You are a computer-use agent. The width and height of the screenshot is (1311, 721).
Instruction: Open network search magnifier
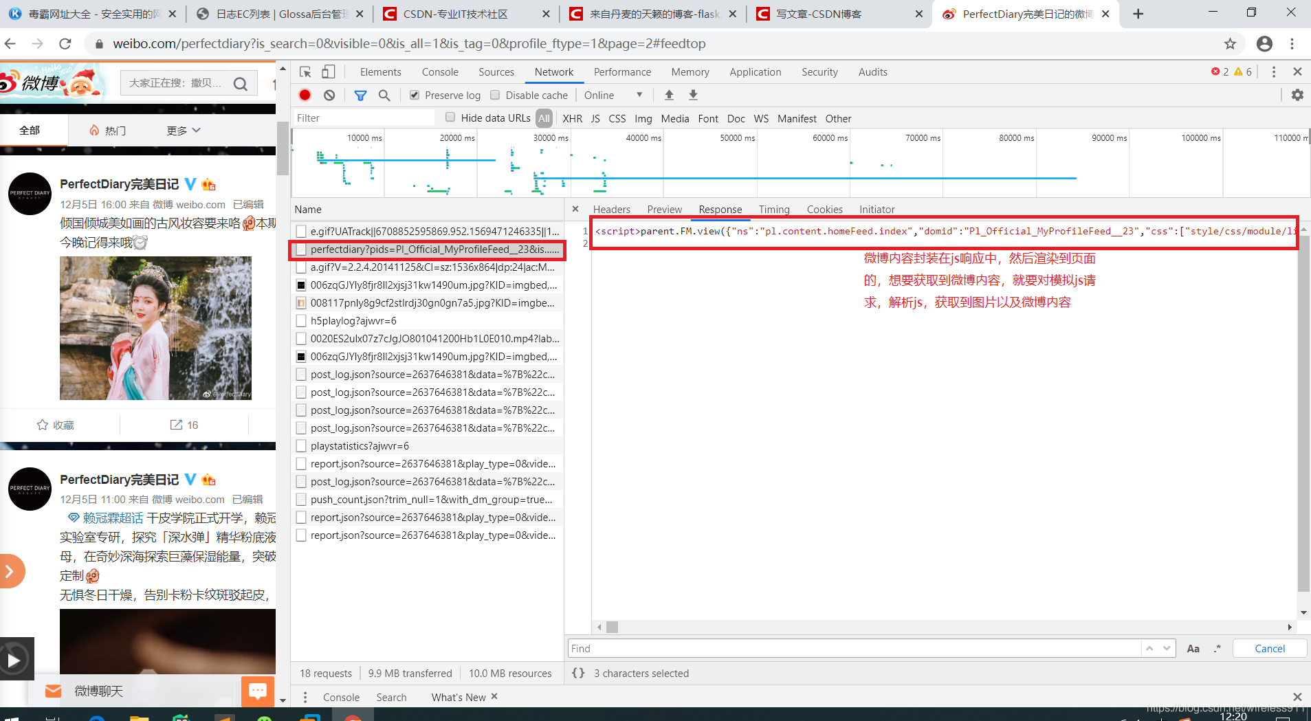tap(384, 95)
